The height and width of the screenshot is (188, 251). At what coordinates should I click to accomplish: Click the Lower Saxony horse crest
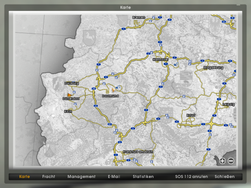click(89, 38)
